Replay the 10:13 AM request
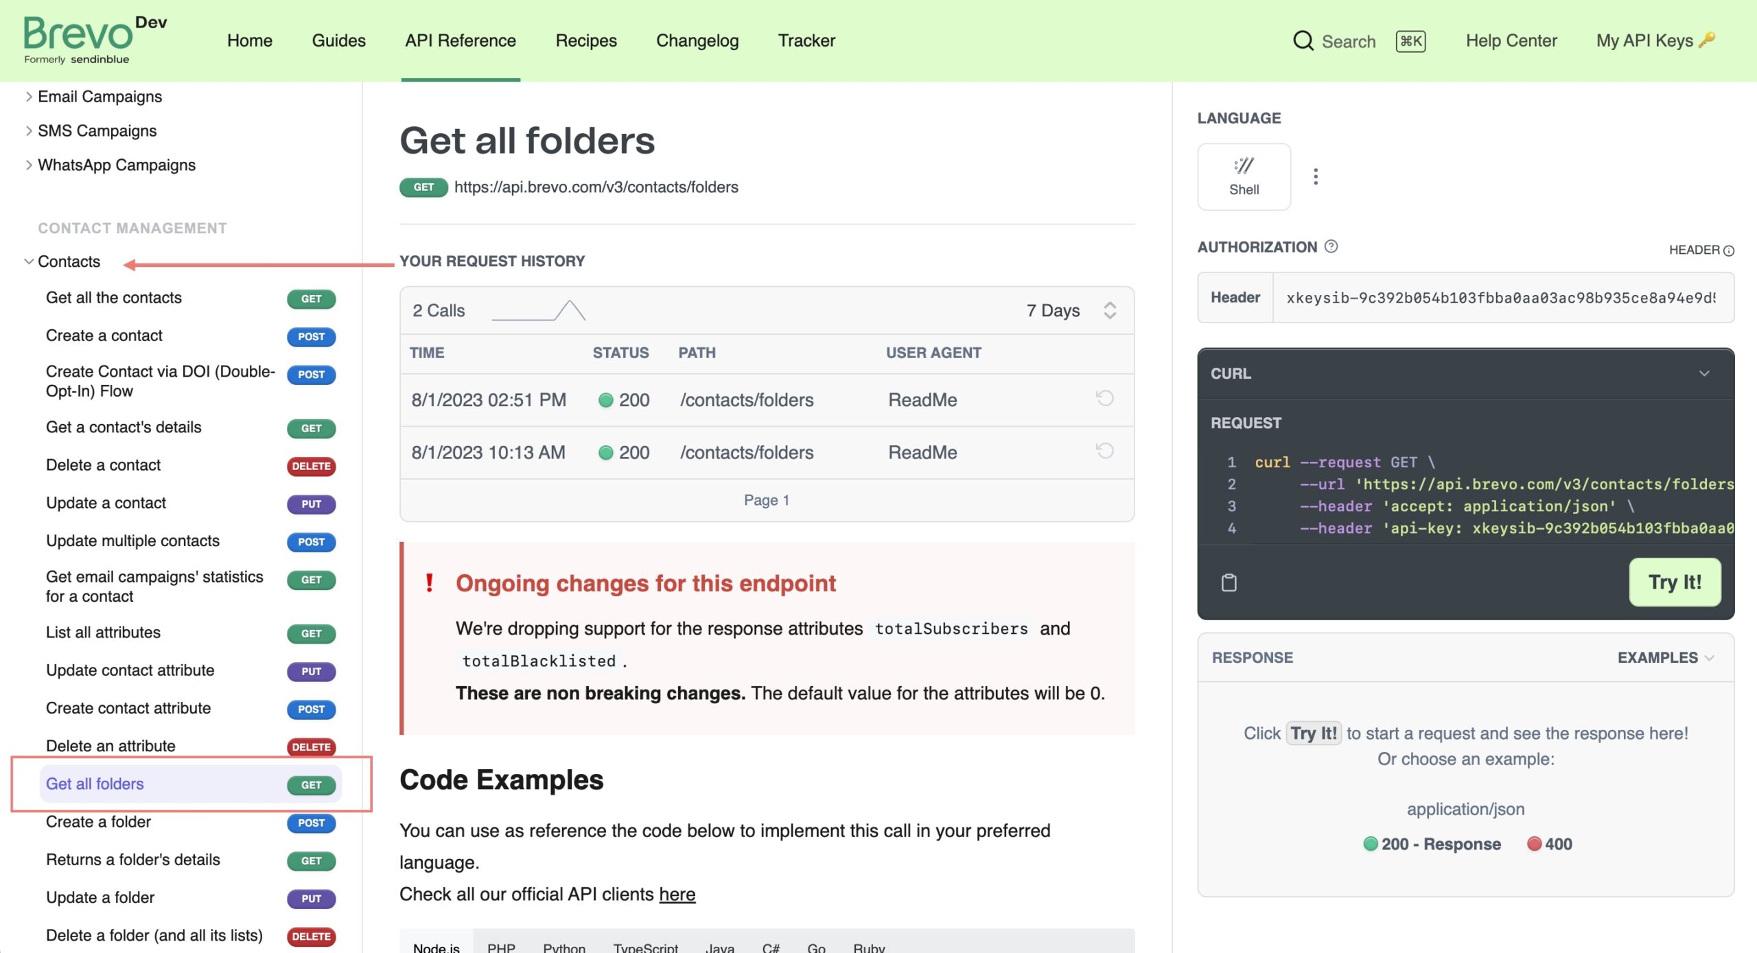This screenshot has width=1757, height=953. coord(1104,451)
